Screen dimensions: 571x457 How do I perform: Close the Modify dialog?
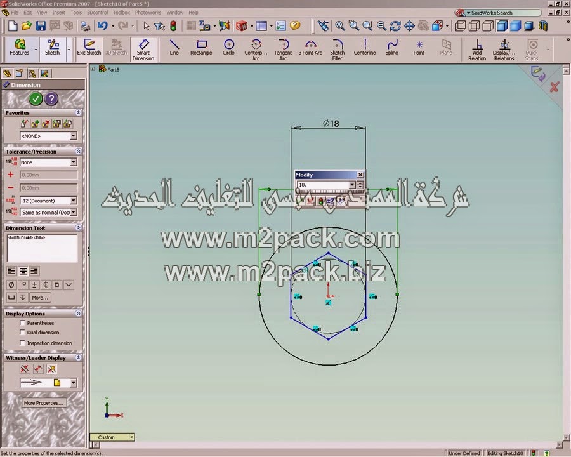tap(360, 175)
